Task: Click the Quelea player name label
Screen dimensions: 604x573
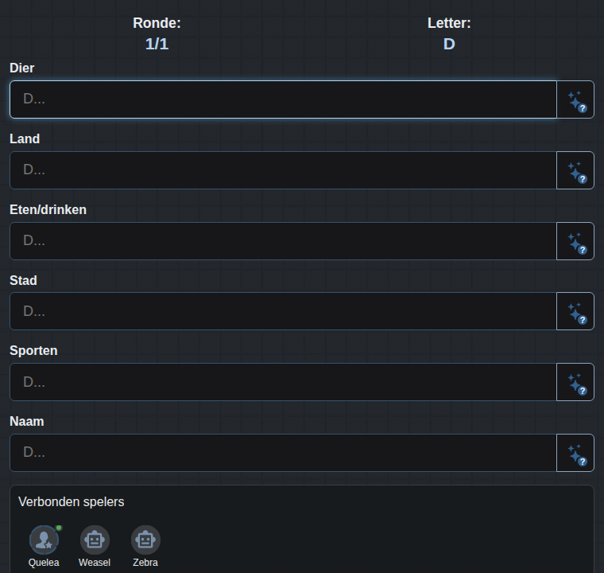Action: pyautogui.click(x=44, y=563)
